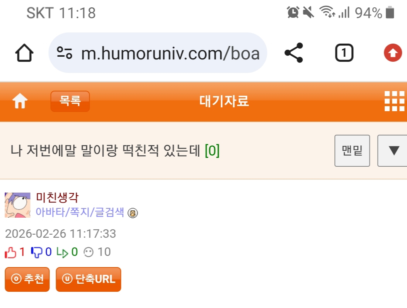Tap the browser home icon

[x=24, y=53]
